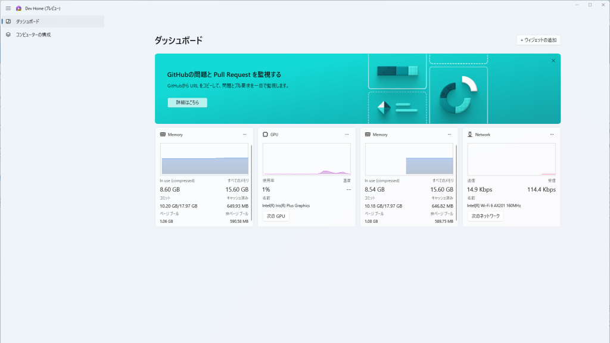The height and width of the screenshot is (343, 610).
Task: Open more options on the GPU widget
Action: coord(347,135)
